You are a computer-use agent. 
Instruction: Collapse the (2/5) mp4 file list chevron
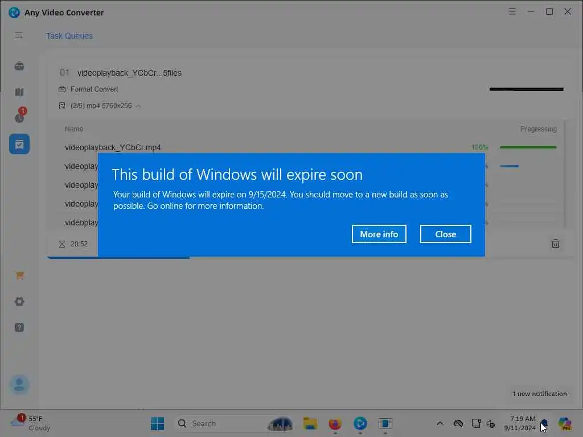pyautogui.click(x=138, y=106)
